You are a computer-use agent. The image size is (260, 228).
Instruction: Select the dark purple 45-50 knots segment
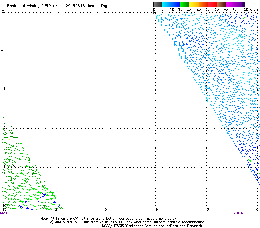(240, 4)
